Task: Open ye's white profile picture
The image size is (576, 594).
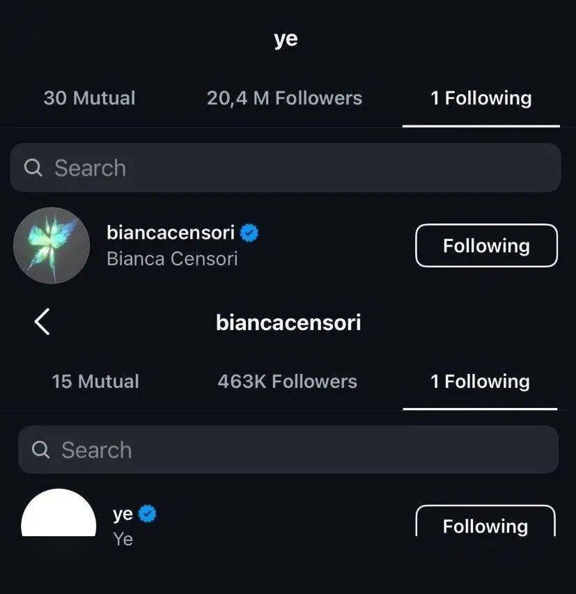Action: 59,515
